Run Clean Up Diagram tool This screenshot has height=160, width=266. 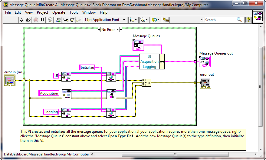coord(166,20)
